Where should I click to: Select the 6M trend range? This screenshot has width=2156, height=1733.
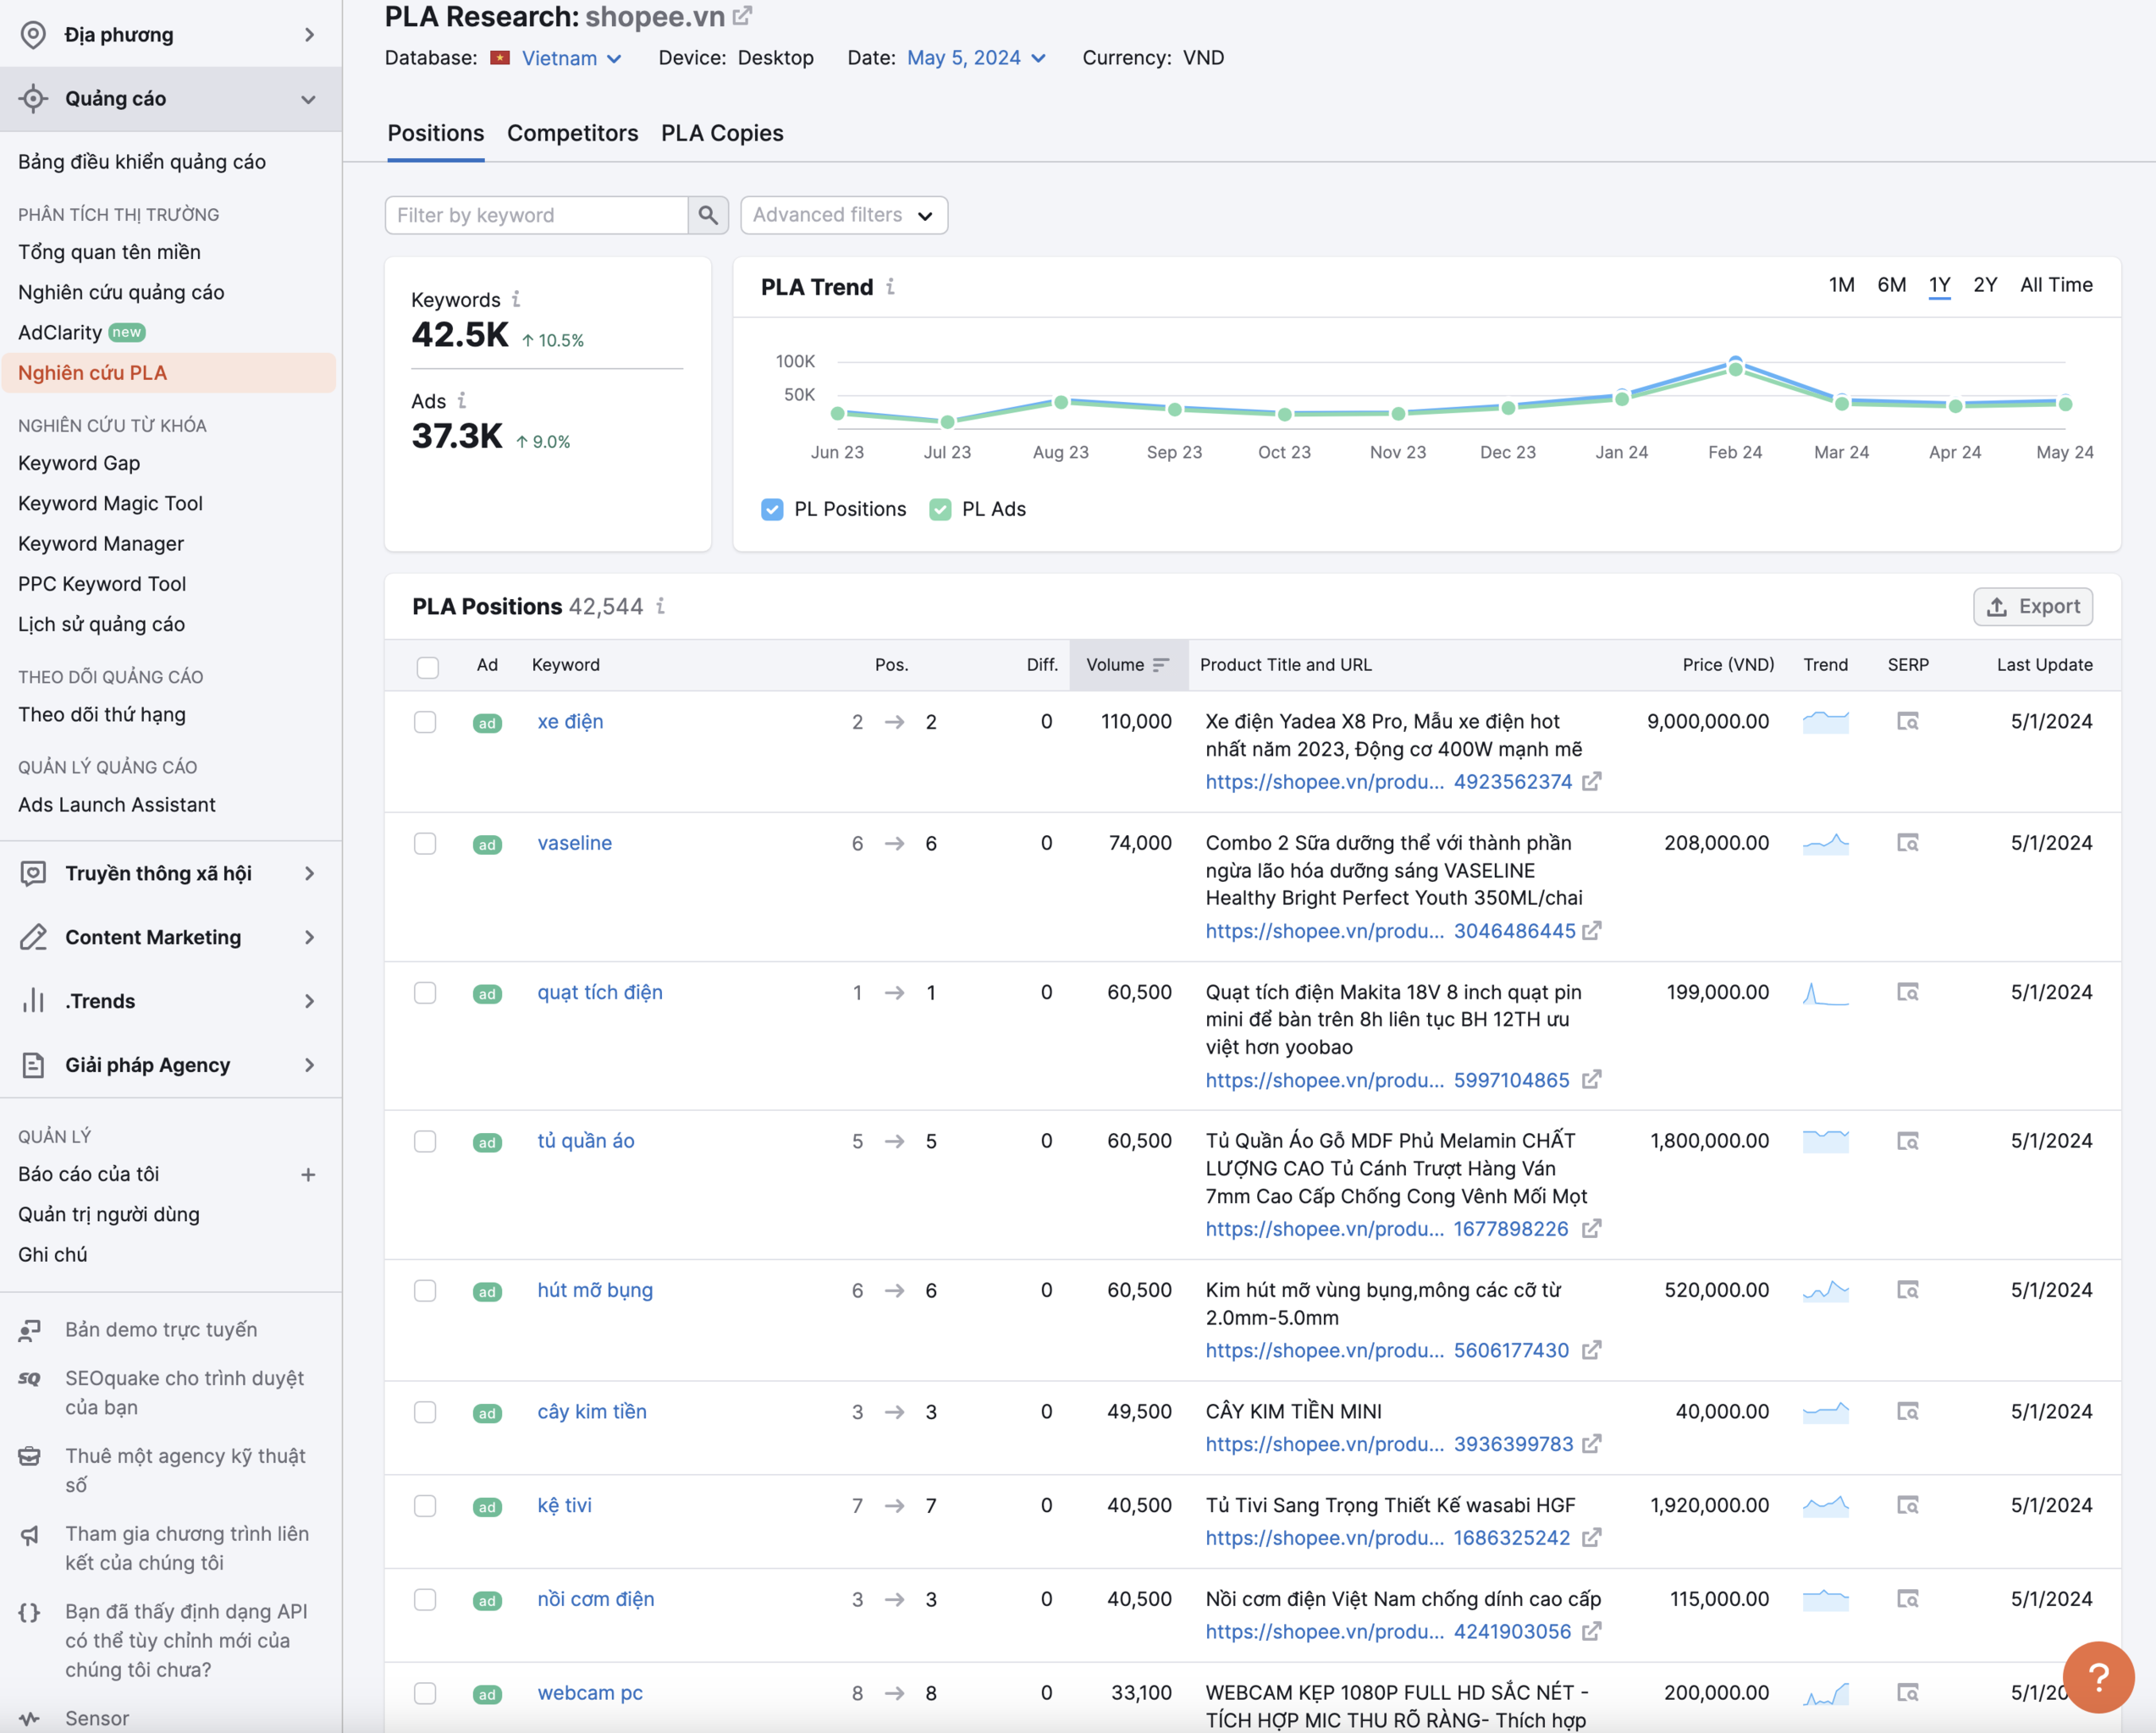[x=1891, y=285]
